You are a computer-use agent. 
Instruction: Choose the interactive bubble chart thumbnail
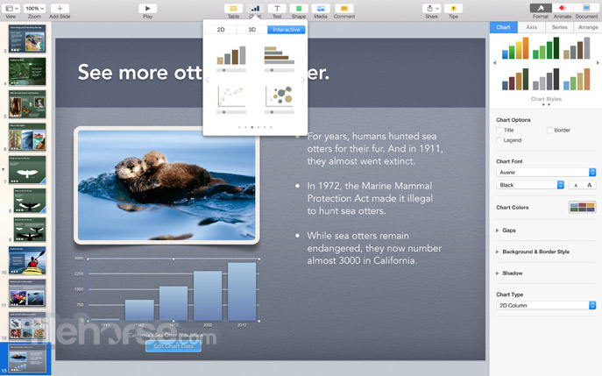(x=279, y=95)
